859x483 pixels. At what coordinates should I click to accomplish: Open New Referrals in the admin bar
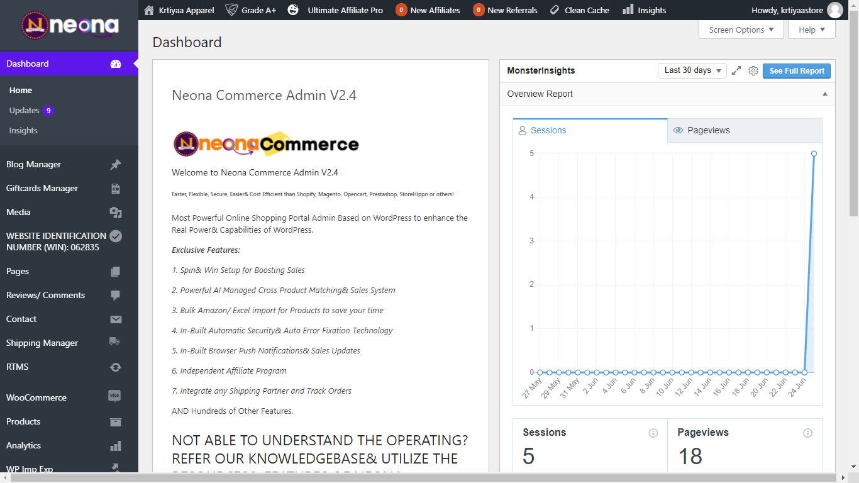(x=505, y=10)
